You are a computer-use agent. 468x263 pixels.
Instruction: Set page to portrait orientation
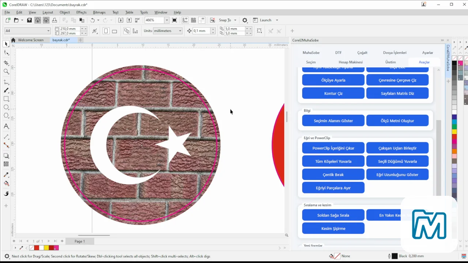pyautogui.click(x=106, y=31)
